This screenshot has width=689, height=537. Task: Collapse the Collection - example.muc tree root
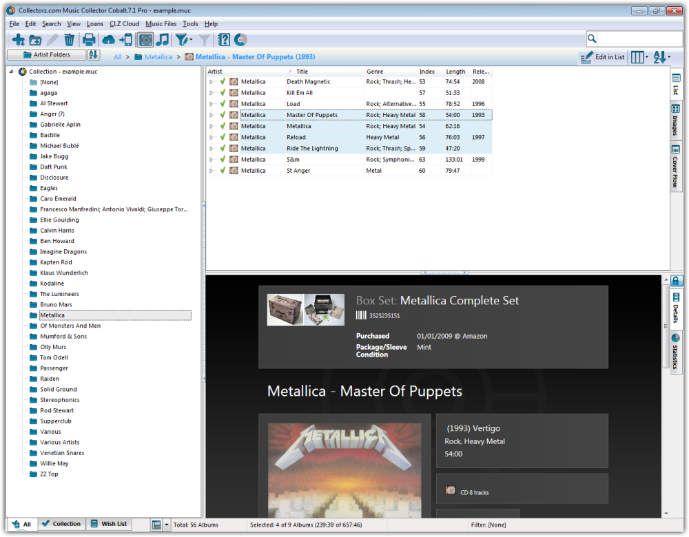tap(12, 72)
